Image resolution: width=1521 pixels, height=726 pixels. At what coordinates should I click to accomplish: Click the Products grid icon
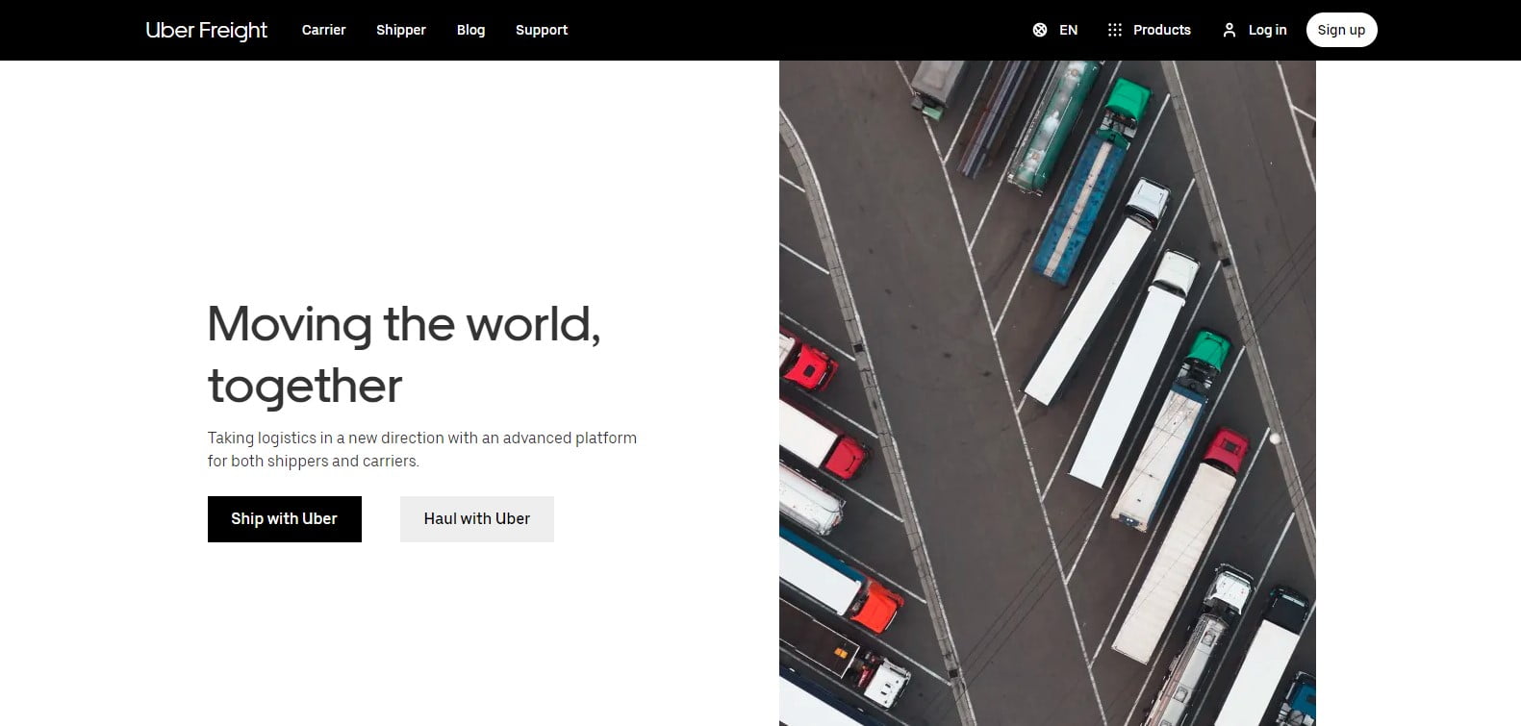coord(1115,30)
